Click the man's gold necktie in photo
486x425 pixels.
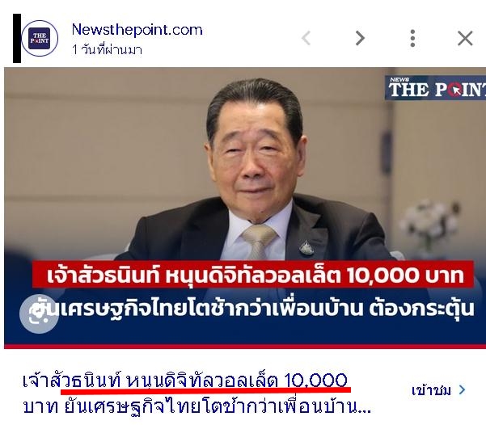258,242
